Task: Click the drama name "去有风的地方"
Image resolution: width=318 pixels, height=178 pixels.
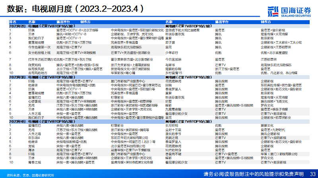Action: click(x=38, y=73)
